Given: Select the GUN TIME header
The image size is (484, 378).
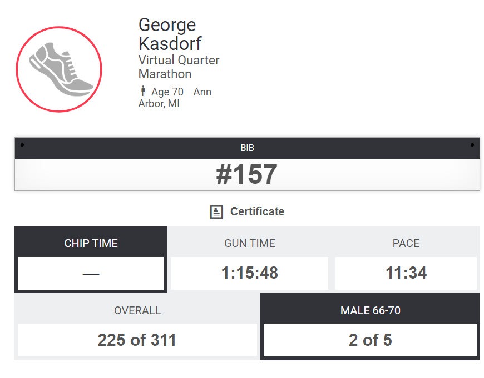Looking at the screenshot, I should (x=249, y=243).
